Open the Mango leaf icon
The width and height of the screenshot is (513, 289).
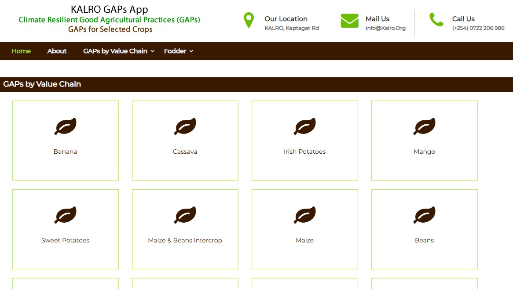click(425, 126)
